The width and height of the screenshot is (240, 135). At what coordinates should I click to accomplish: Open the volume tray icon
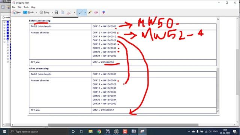pyautogui.click(x=210, y=132)
